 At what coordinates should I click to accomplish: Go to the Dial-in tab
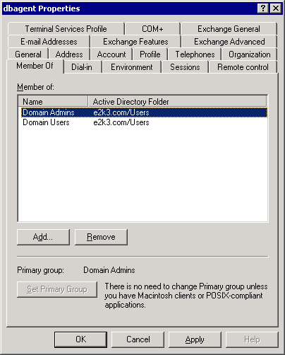pyautogui.click(x=82, y=67)
